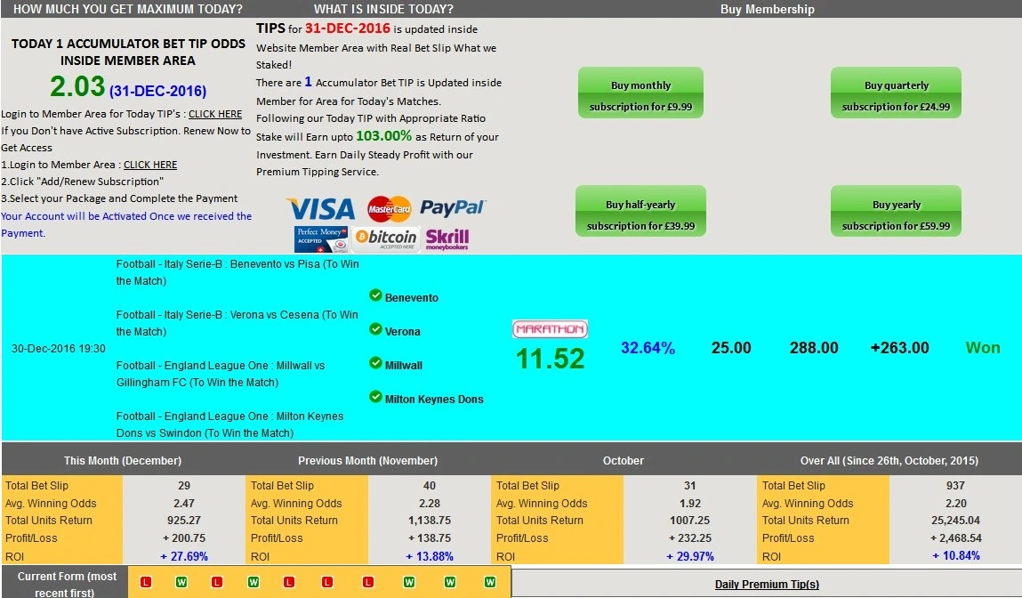1022x598 pixels.
Task: Click the Buy Membership header
Action: point(767,9)
